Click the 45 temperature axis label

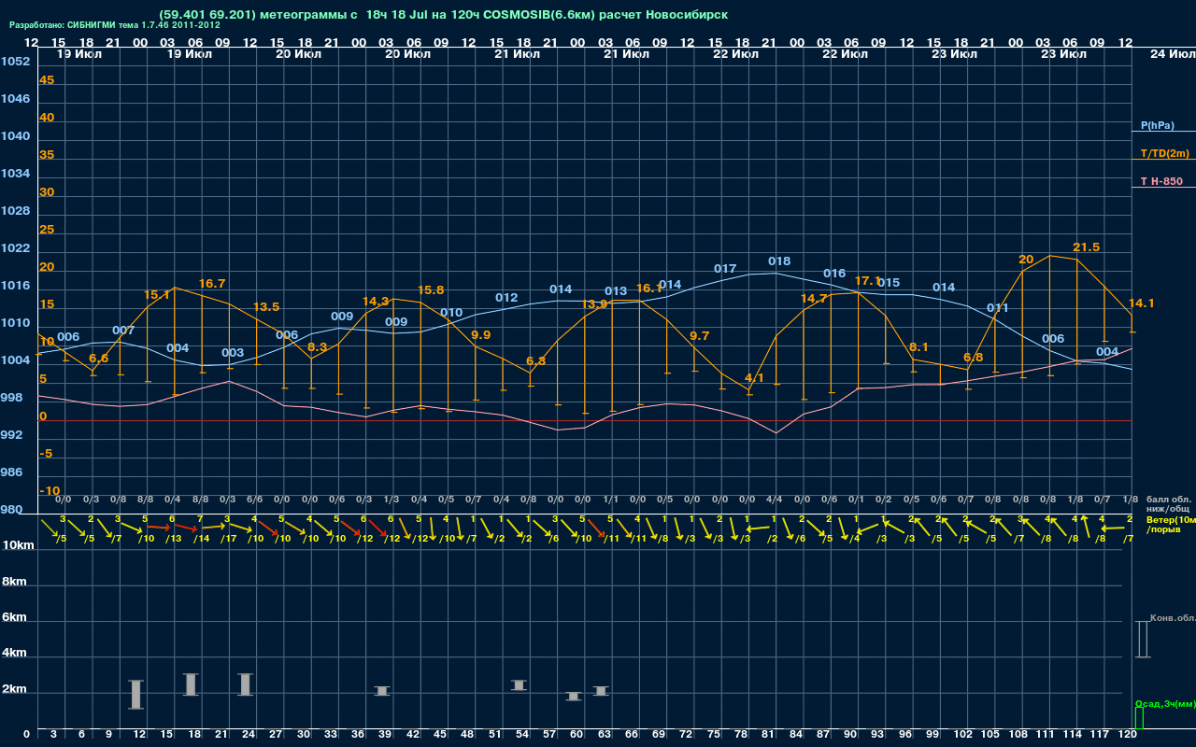pyautogui.click(x=47, y=80)
